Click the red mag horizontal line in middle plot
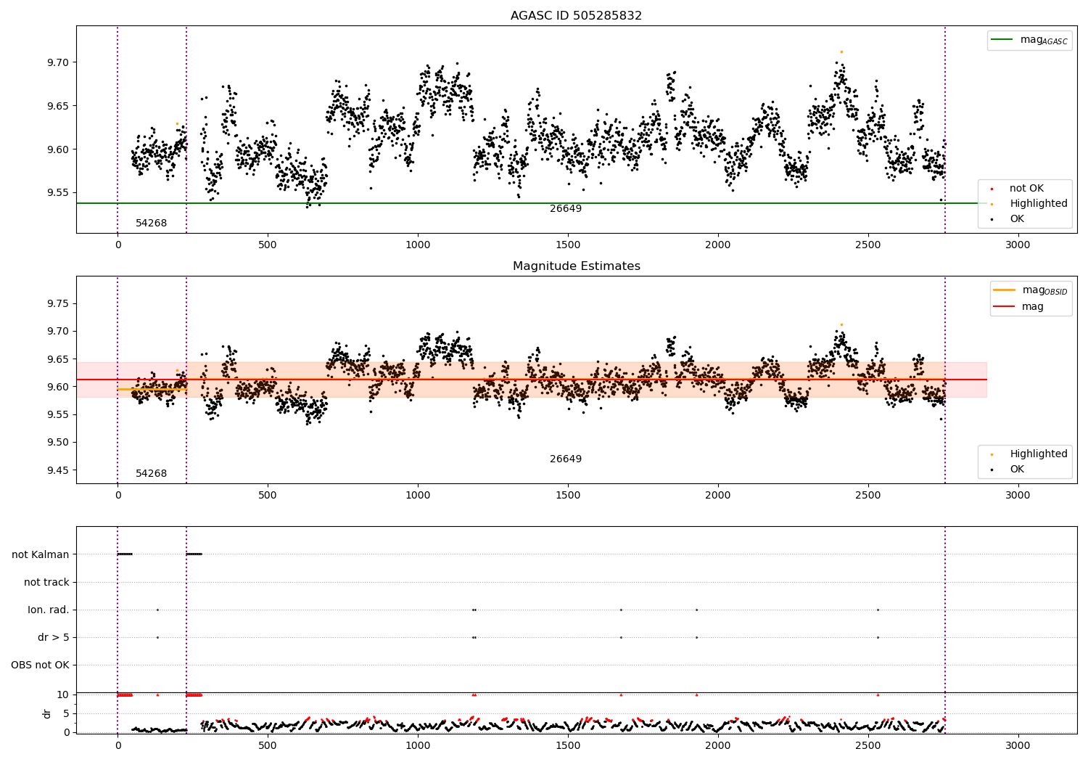Image resolution: width=1088 pixels, height=762 pixels. (x=531, y=380)
